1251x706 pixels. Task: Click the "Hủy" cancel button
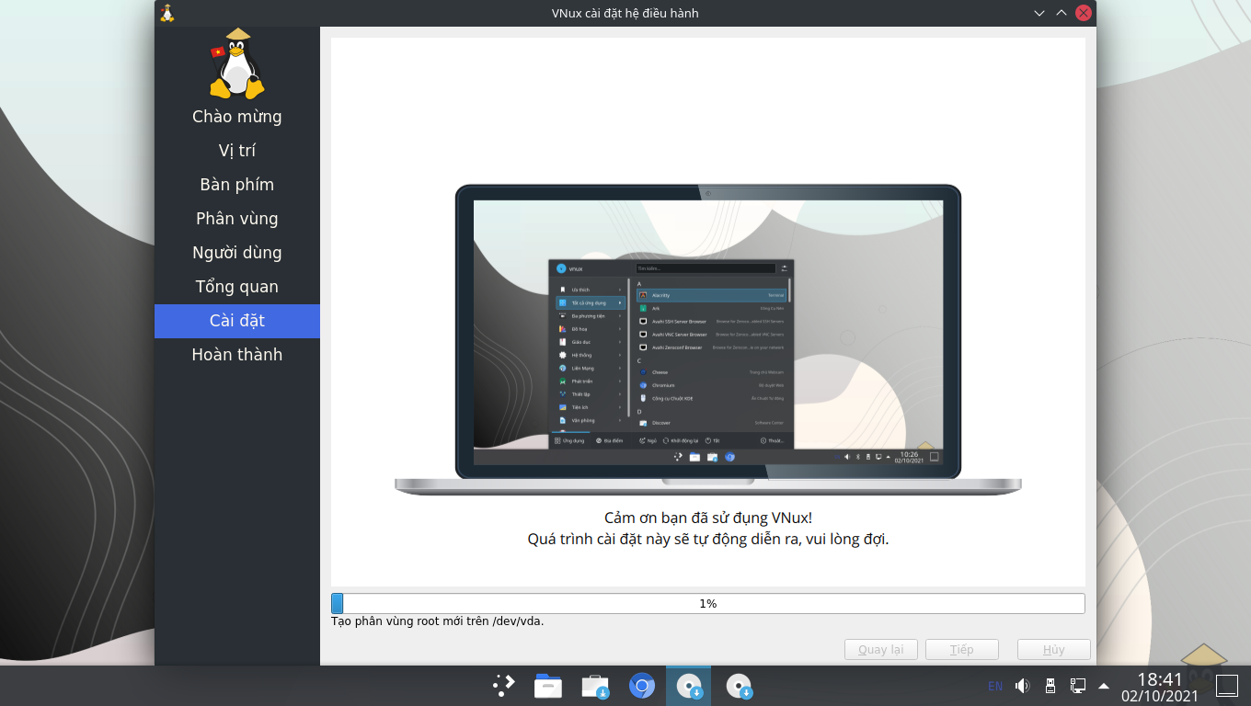coord(1053,650)
